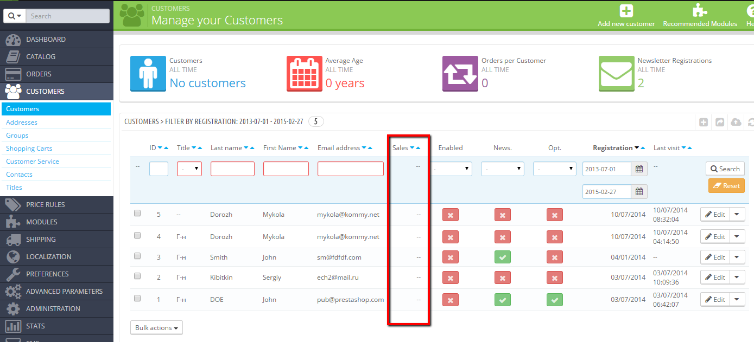This screenshot has width=754, height=342.
Task: Select checkbox for customer ID 5
Action: (x=137, y=214)
